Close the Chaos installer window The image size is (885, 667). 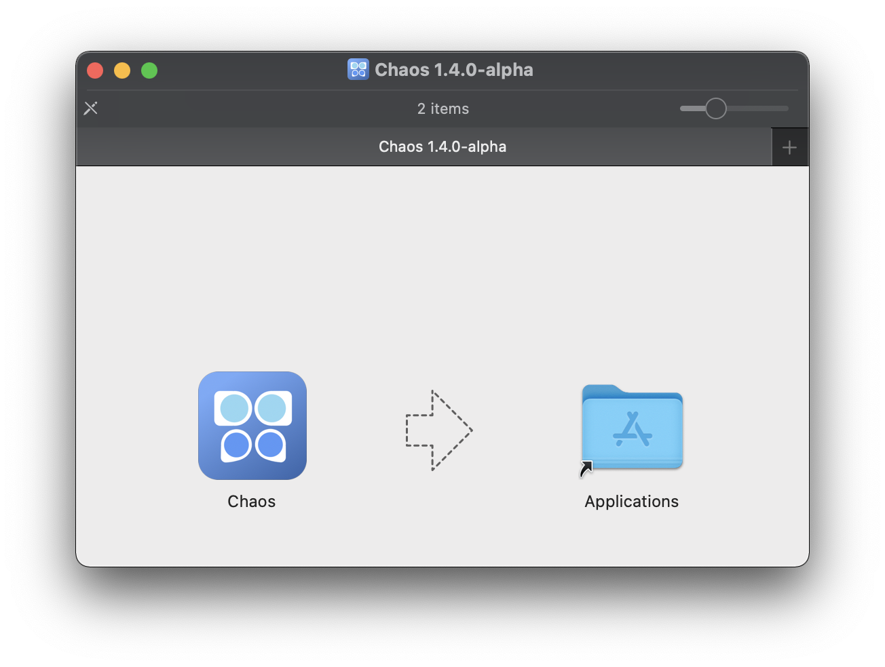(x=95, y=70)
